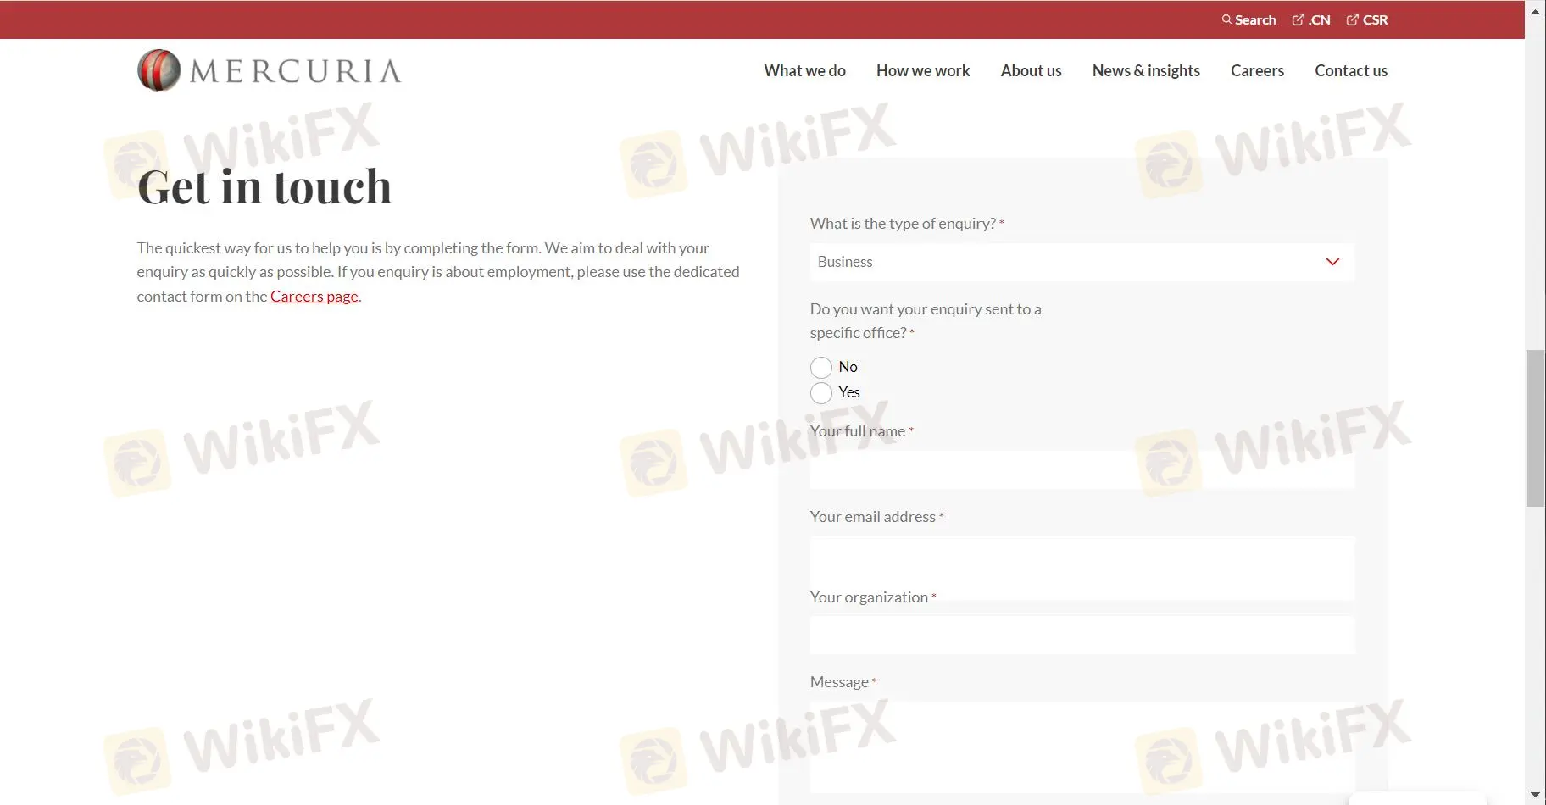Click the Search magnifier icon

tap(1226, 19)
